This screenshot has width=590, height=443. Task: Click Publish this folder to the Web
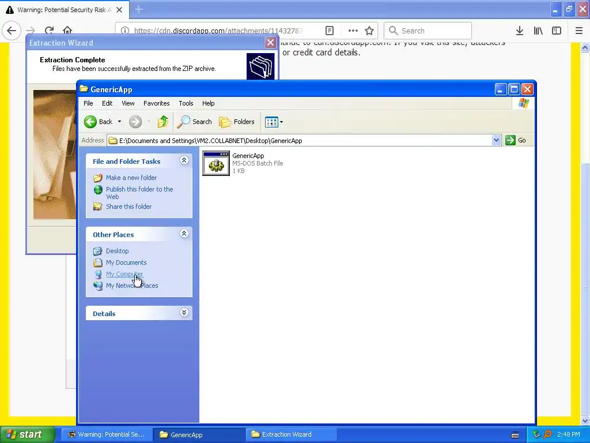tap(139, 193)
